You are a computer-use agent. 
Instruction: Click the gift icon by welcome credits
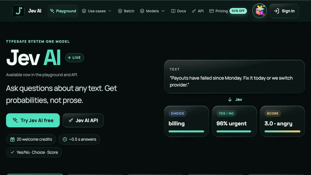coord(12,139)
